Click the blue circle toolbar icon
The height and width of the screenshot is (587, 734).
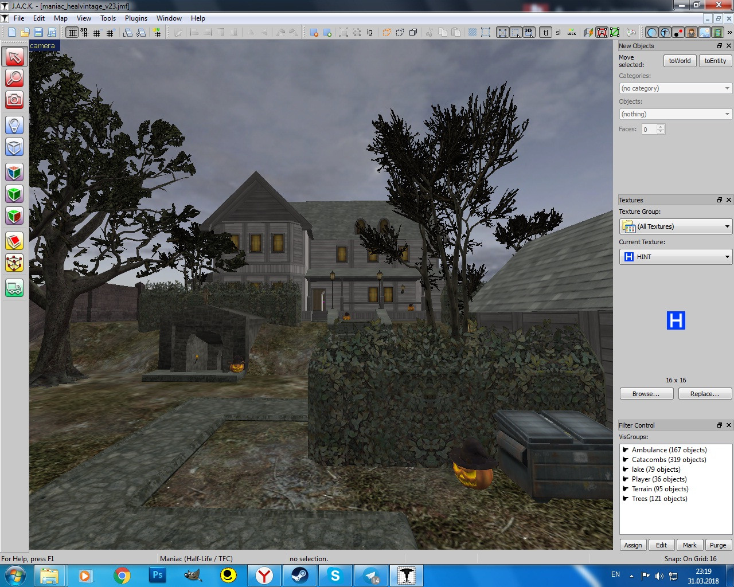pos(652,32)
